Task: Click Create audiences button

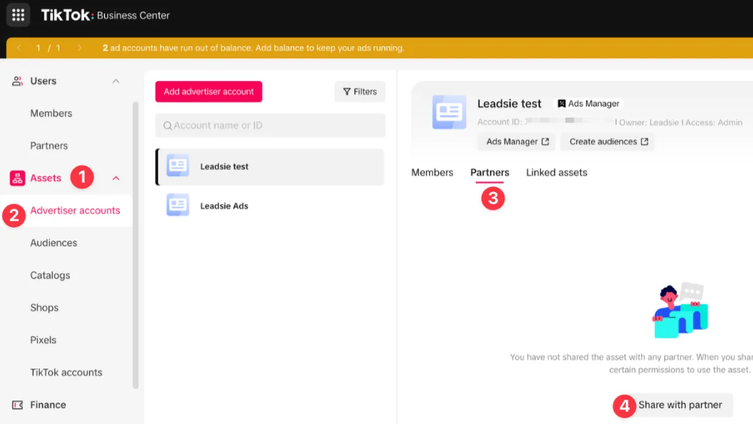Action: [x=608, y=142]
